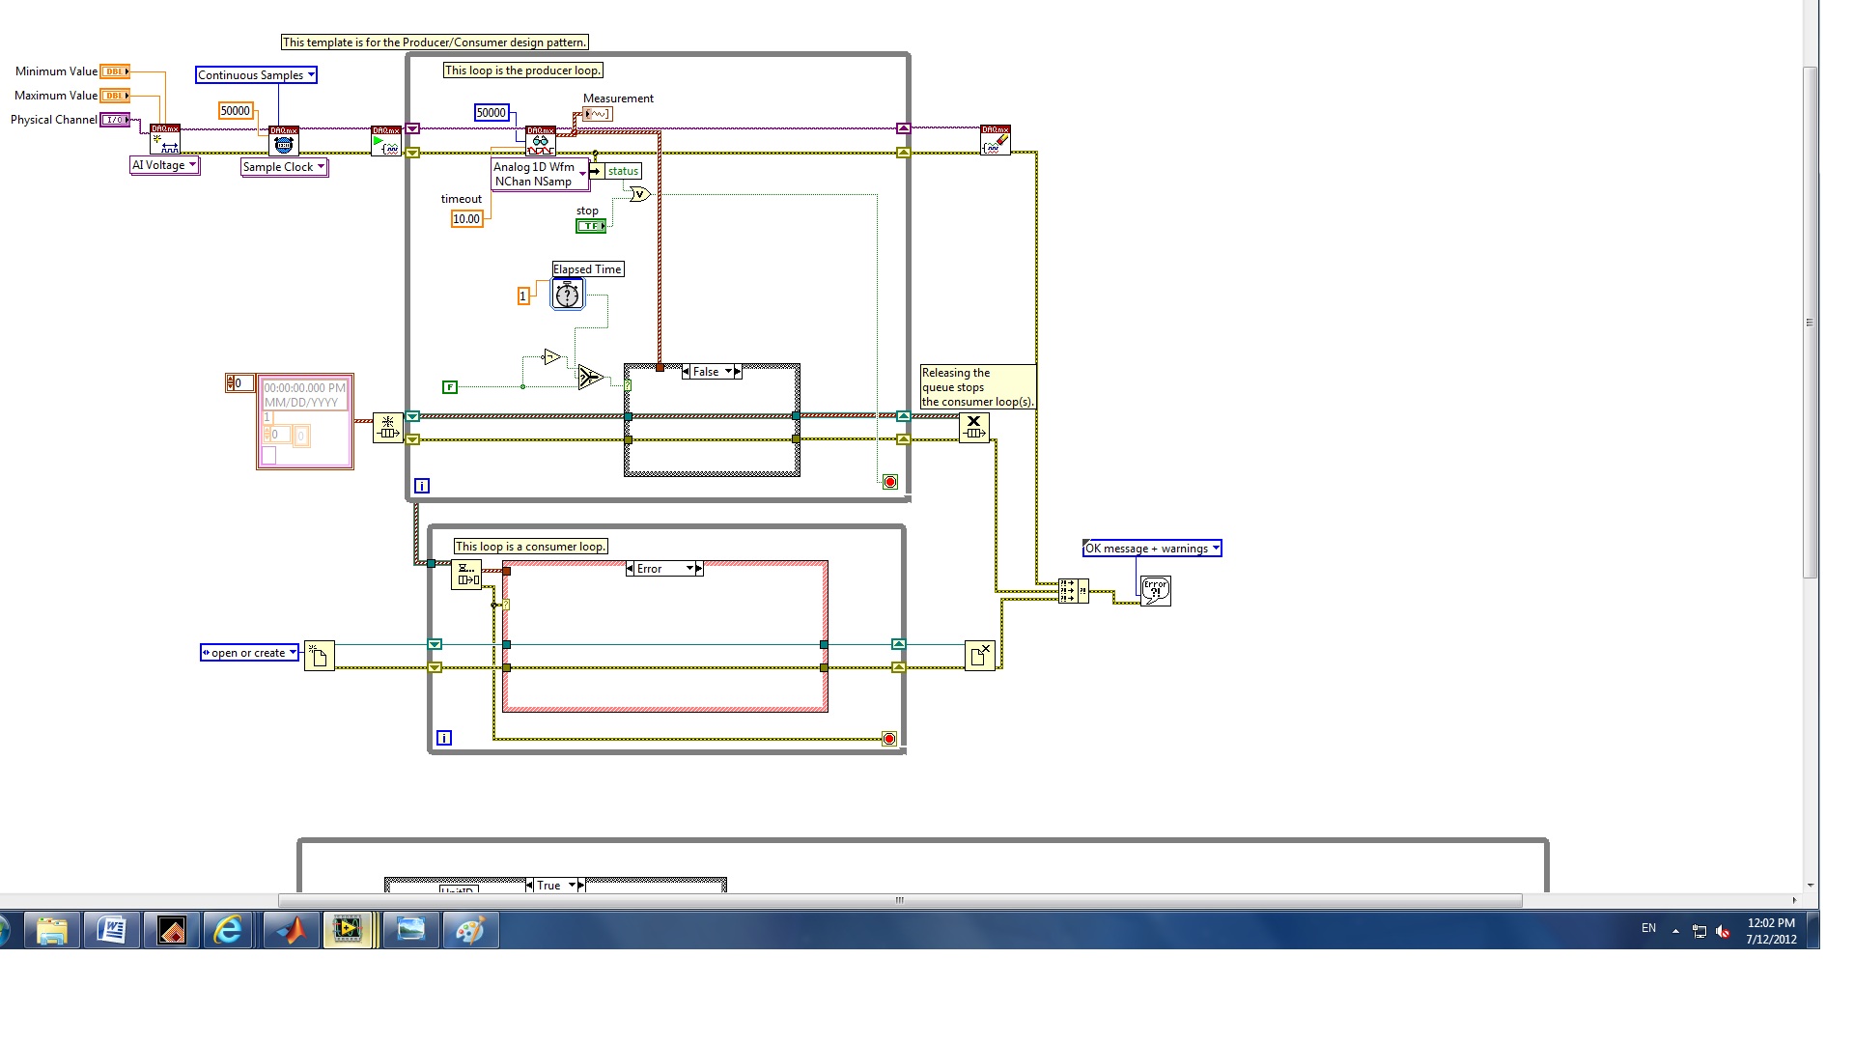The image size is (1854, 1043).
Task: Click the Elapsed Time express VI icon
Action: coord(568,294)
